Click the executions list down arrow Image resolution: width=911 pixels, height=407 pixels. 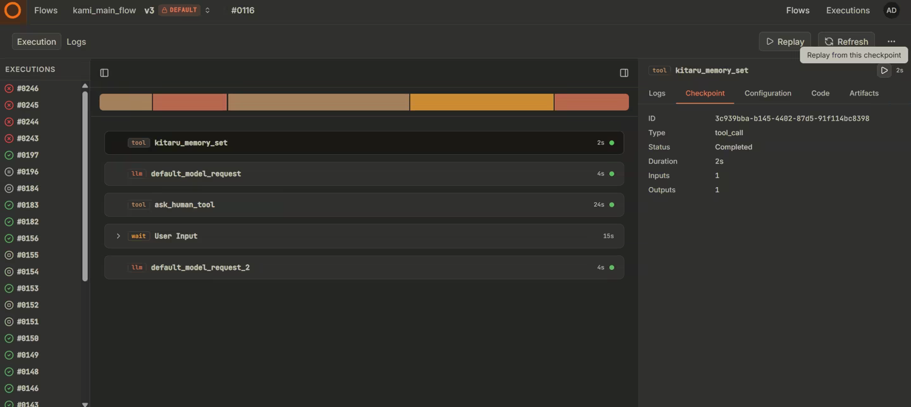pyautogui.click(x=85, y=404)
